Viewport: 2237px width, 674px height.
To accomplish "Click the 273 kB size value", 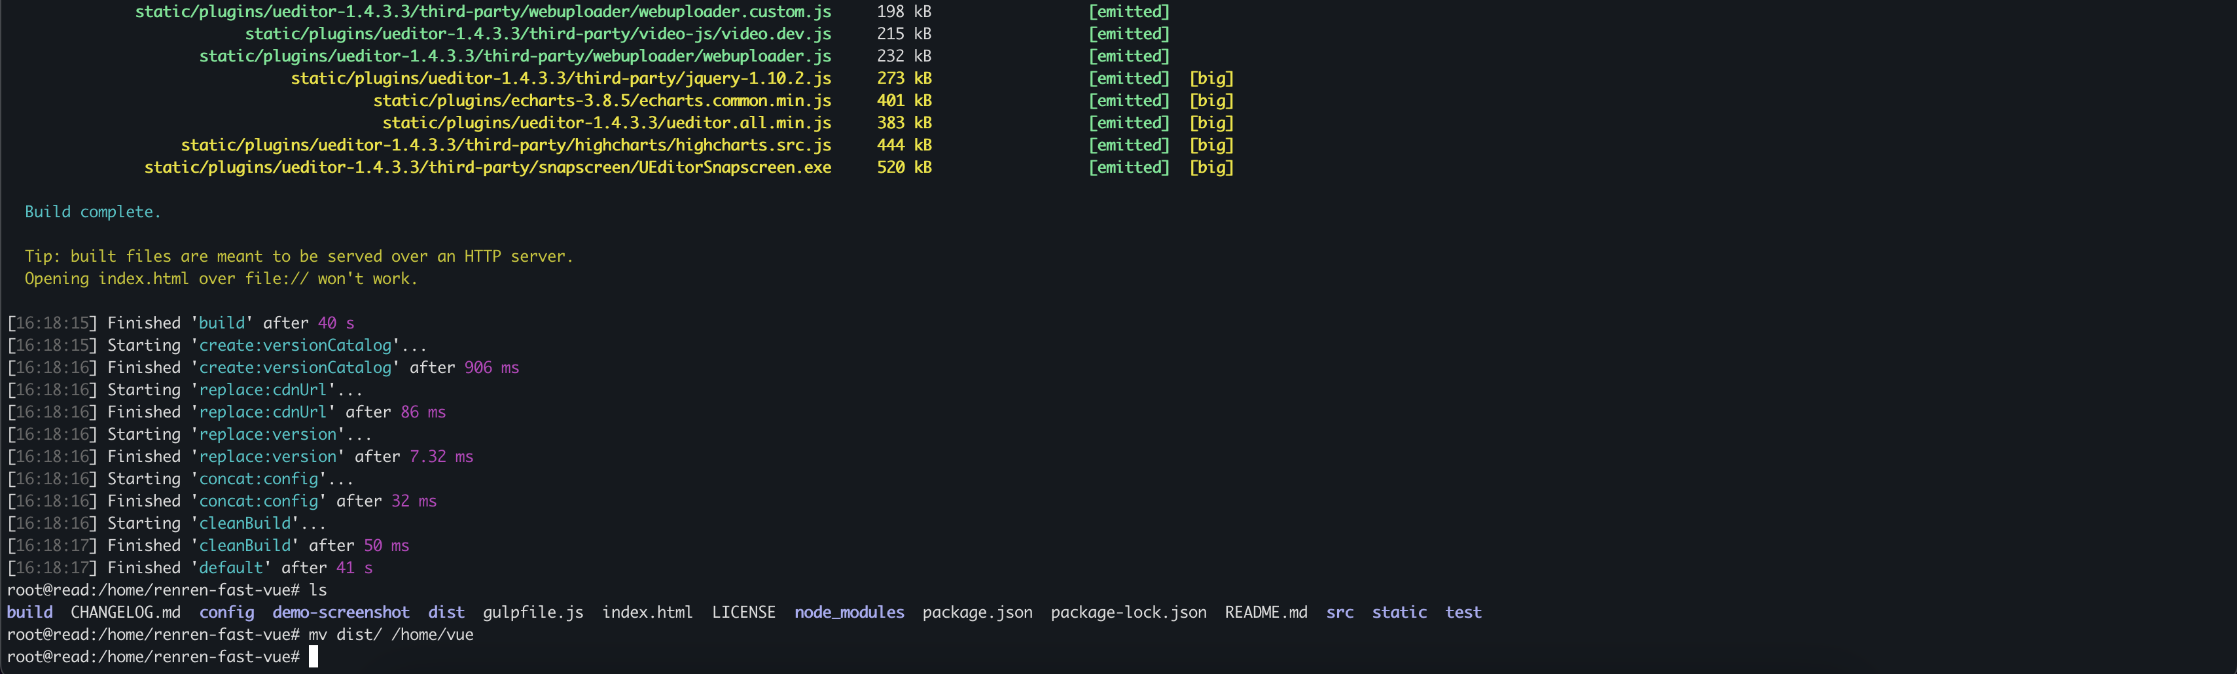I will point(904,78).
